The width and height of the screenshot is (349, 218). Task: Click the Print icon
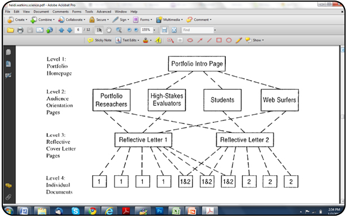(20, 30)
